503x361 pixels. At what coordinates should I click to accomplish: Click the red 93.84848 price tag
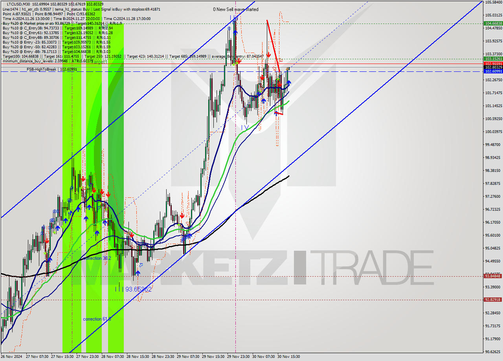tap(493, 276)
